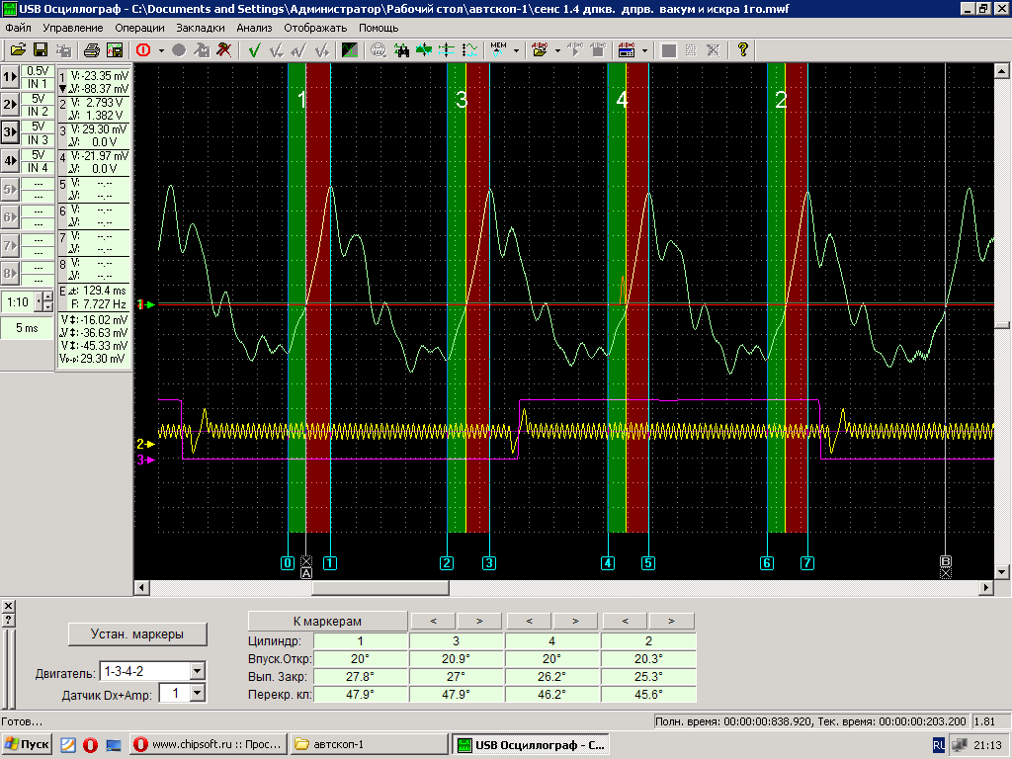Open the Закладки menu
1012x759 pixels.
click(x=201, y=28)
